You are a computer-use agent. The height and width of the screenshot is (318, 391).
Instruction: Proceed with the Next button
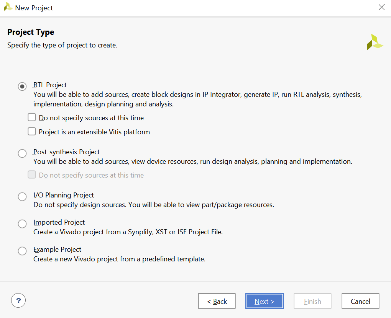264,301
